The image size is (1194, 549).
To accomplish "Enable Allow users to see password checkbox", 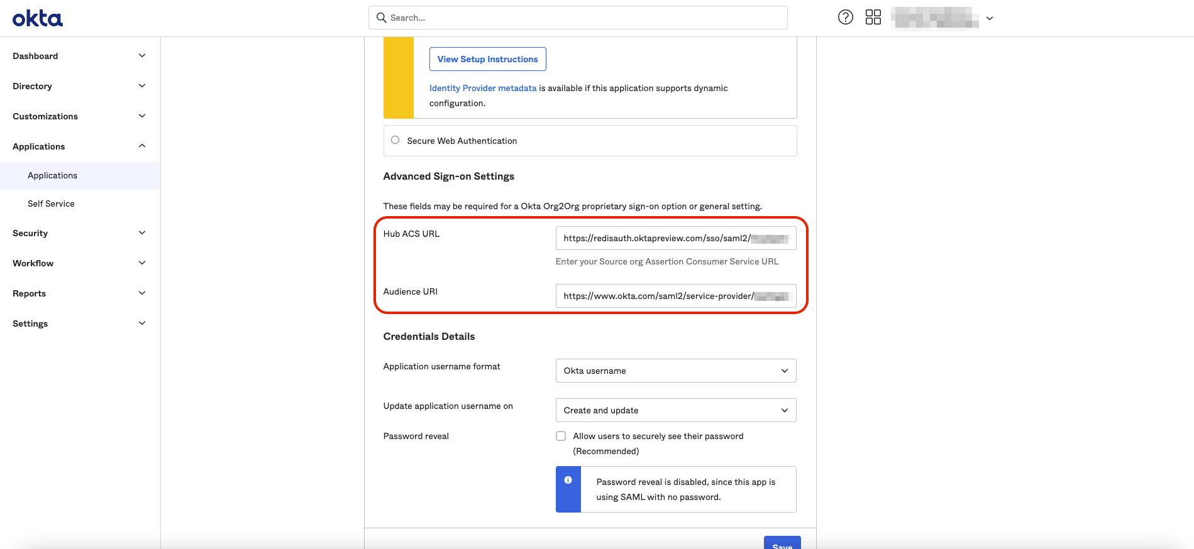I will (561, 436).
